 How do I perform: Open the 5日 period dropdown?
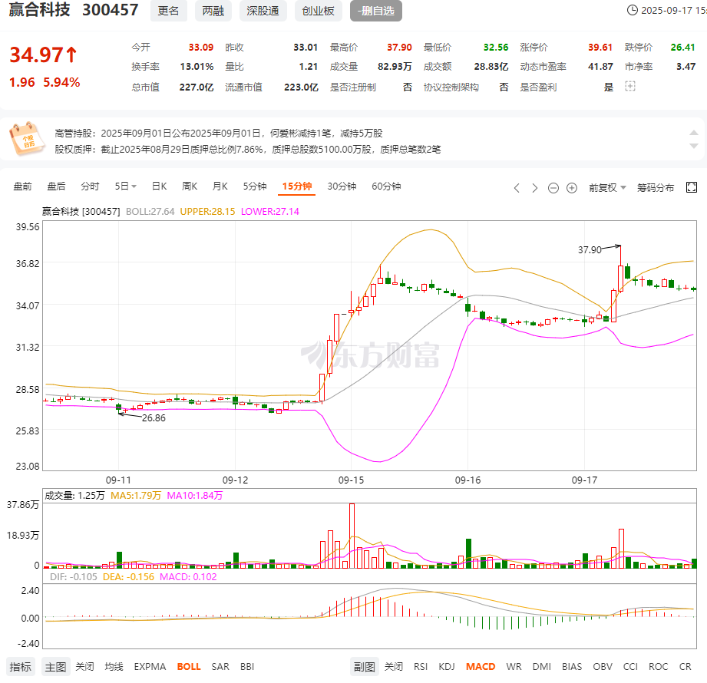coord(125,186)
